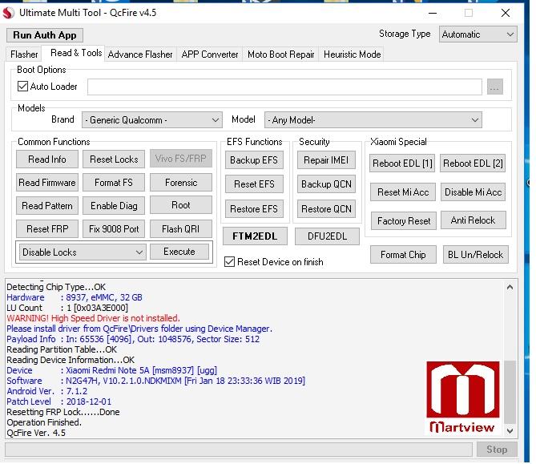This screenshot has width=536, height=464.
Task: Click the 'Android Ver. : 7.1.2' log line
Action: [47, 391]
